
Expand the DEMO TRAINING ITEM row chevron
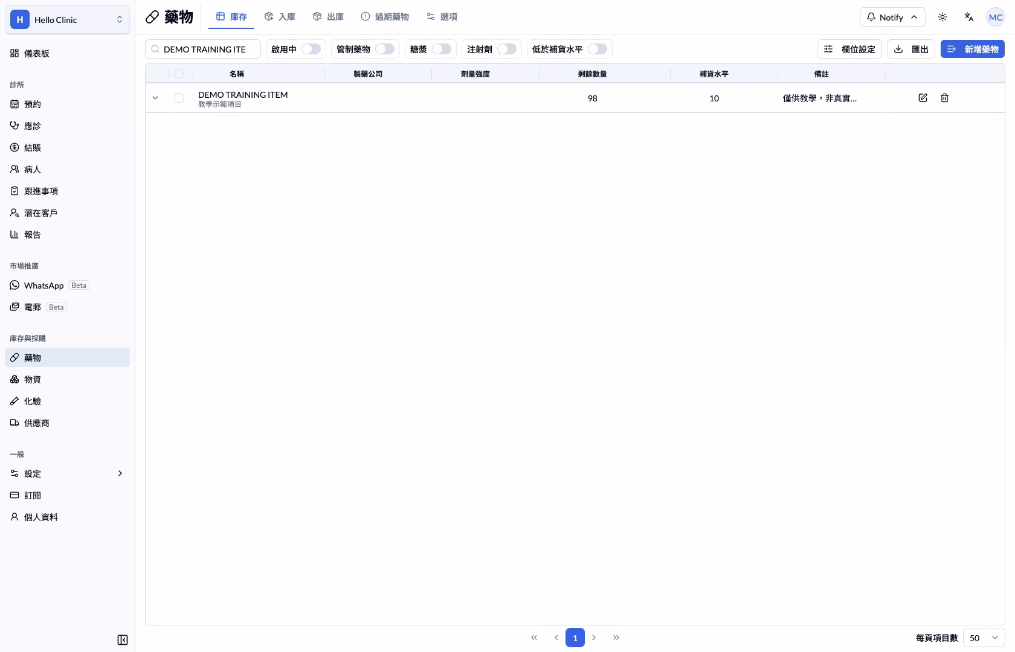point(155,98)
